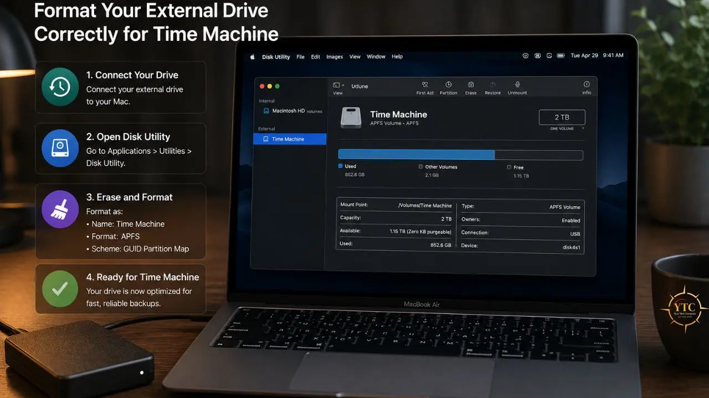Click the large Time Machine drive icon
The image size is (709, 398).
point(351,118)
